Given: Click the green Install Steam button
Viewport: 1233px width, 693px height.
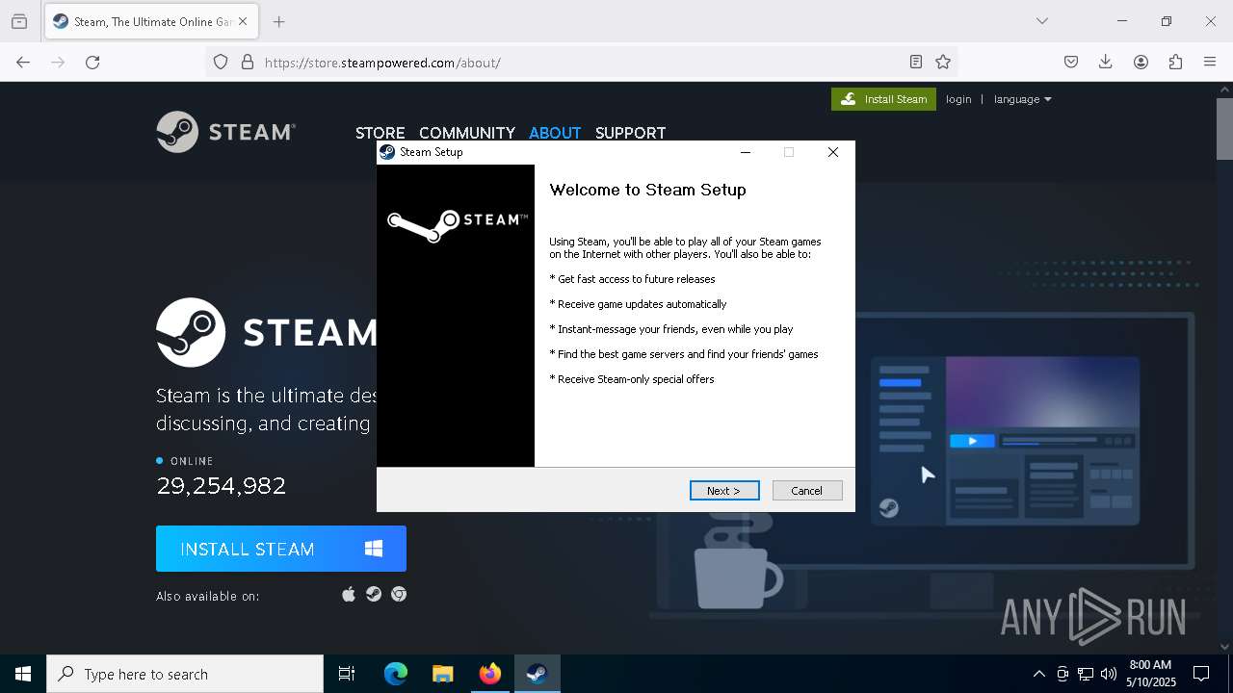Looking at the screenshot, I should 883,99.
